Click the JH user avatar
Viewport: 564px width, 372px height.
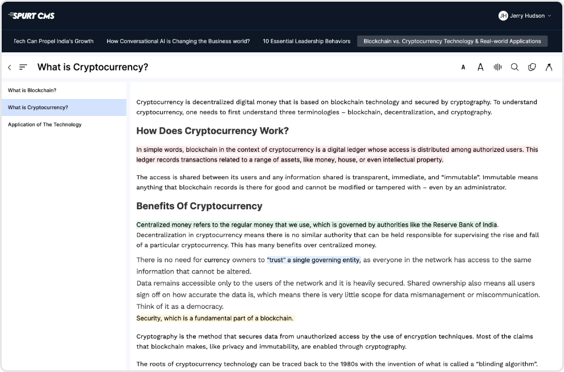pyautogui.click(x=503, y=16)
